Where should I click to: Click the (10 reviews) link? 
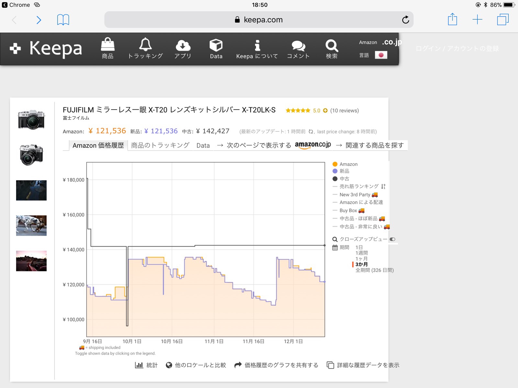click(344, 111)
